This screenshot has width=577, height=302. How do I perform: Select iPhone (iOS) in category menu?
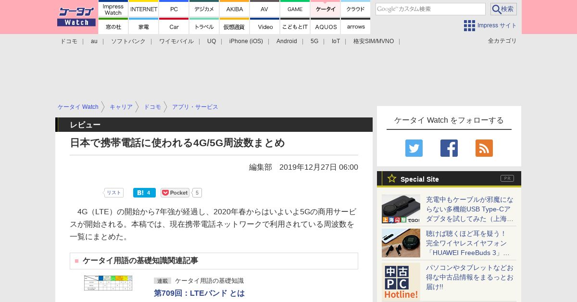coord(246,41)
